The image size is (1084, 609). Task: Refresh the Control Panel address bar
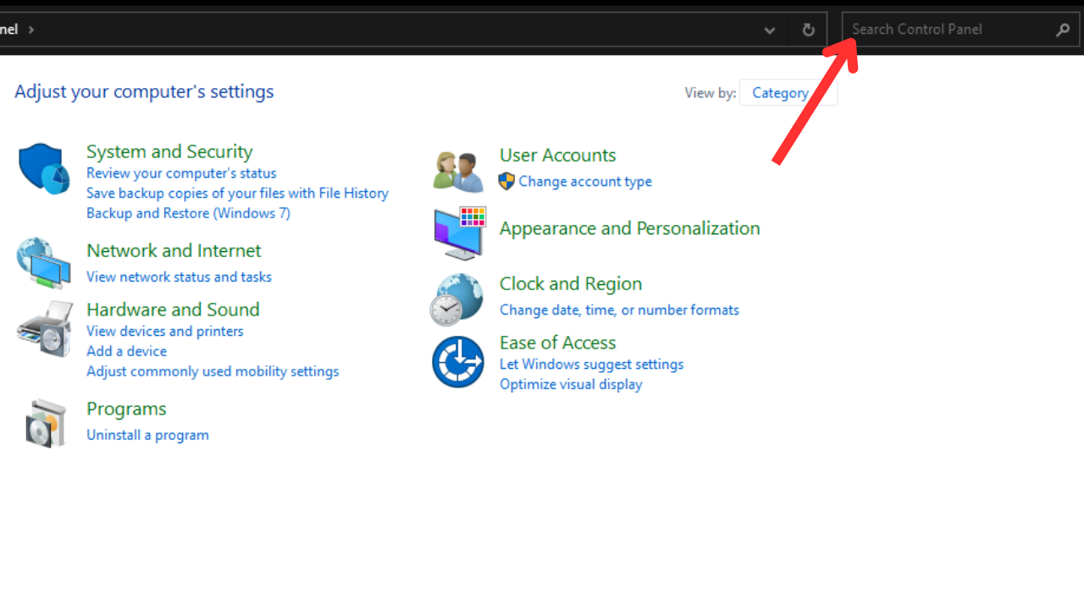(808, 30)
